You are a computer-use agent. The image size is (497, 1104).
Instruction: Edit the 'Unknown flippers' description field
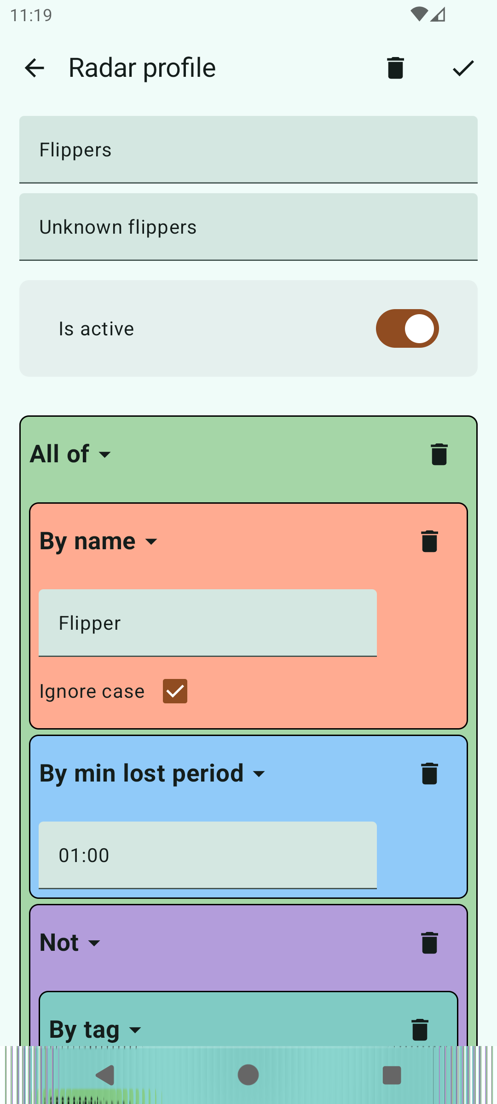pos(248,227)
